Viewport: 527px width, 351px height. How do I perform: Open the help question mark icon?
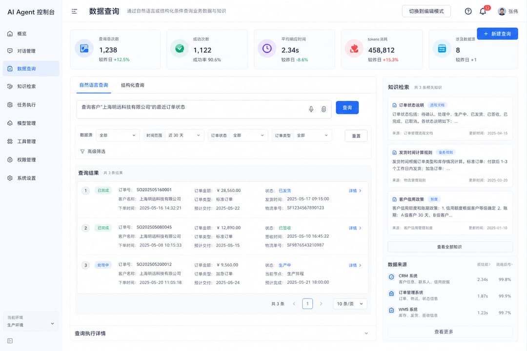468,11
